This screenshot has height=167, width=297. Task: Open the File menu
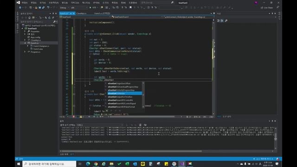[25, 3]
